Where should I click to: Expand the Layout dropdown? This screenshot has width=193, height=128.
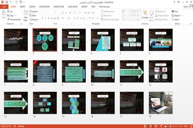[x=34, y=12]
